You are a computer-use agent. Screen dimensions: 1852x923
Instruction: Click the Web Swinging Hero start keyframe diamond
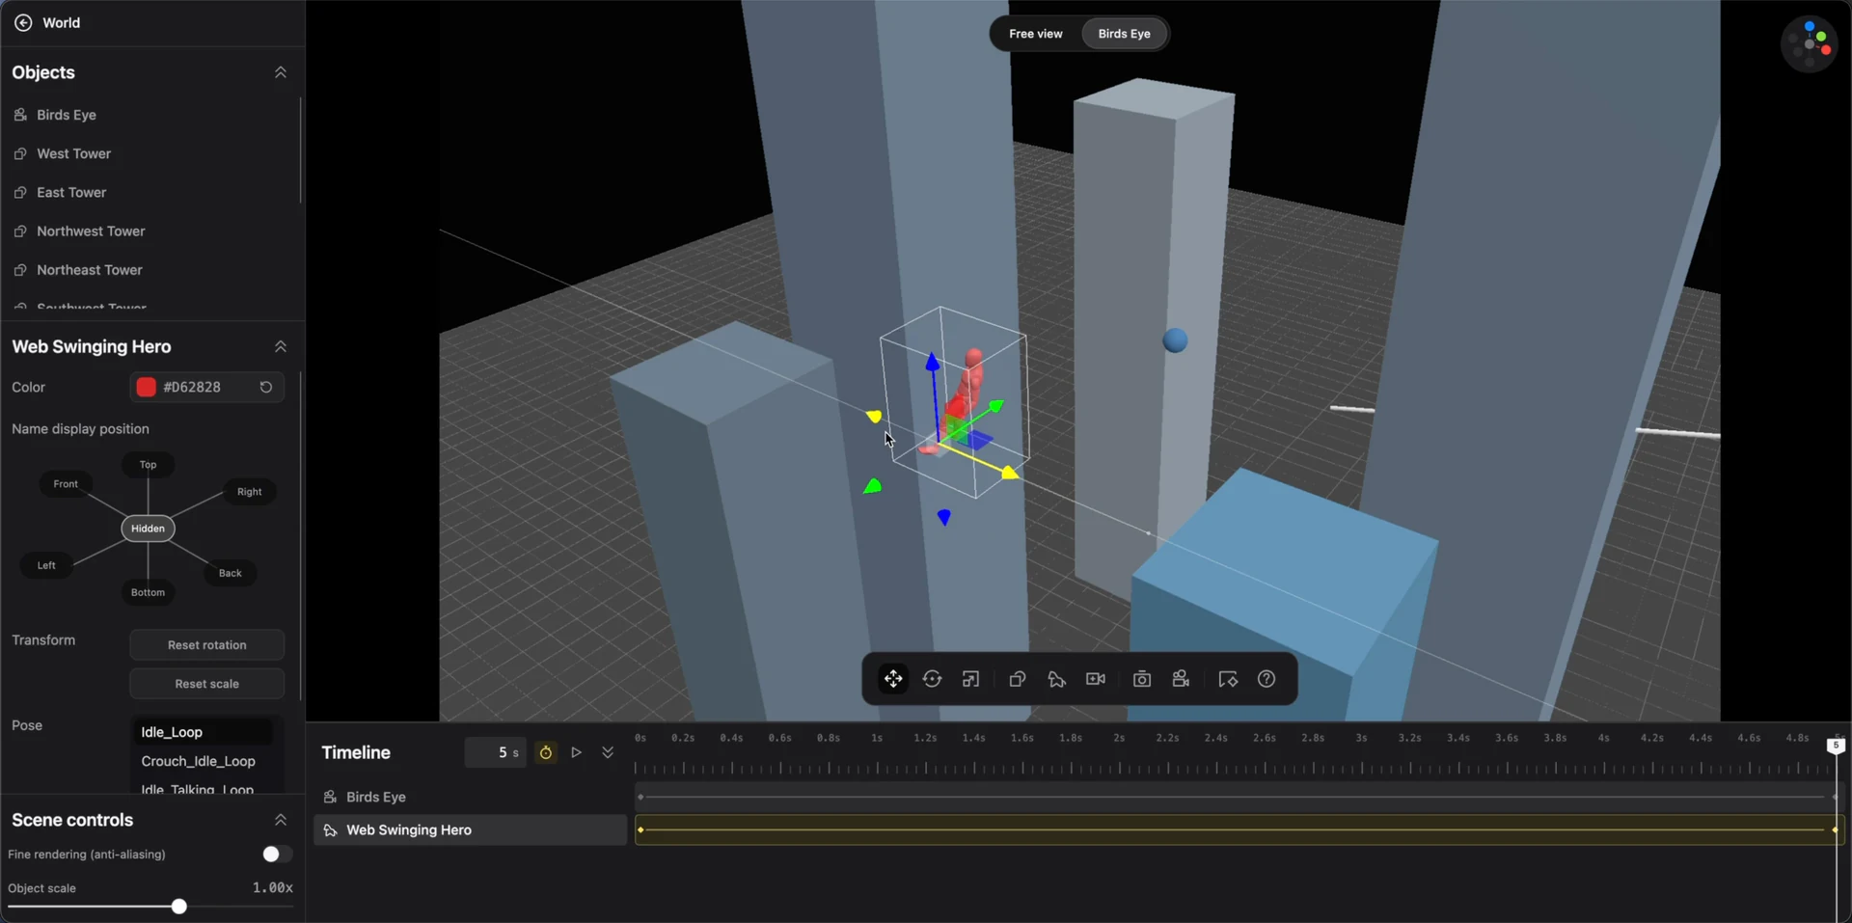coord(640,830)
